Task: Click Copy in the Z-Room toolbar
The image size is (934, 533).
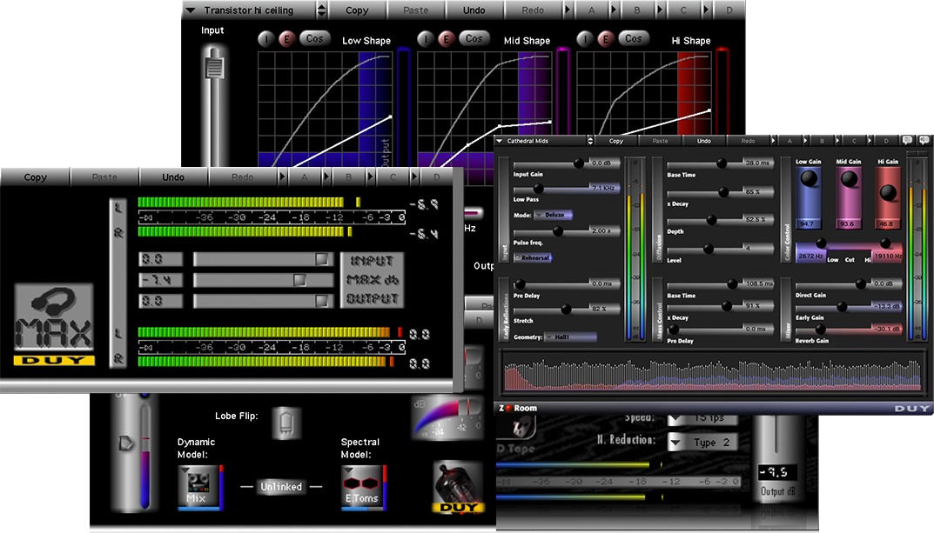Action: pyautogui.click(x=616, y=140)
